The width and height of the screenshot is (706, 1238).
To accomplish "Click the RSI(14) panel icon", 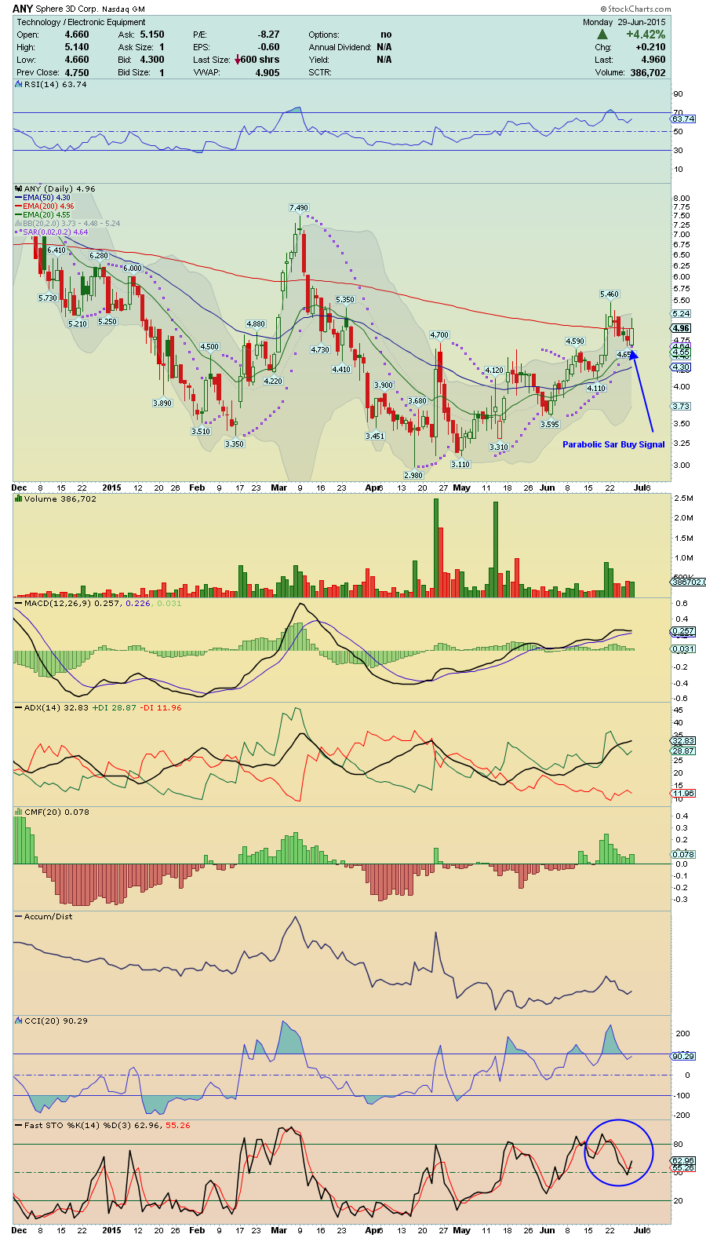I will [x=19, y=85].
